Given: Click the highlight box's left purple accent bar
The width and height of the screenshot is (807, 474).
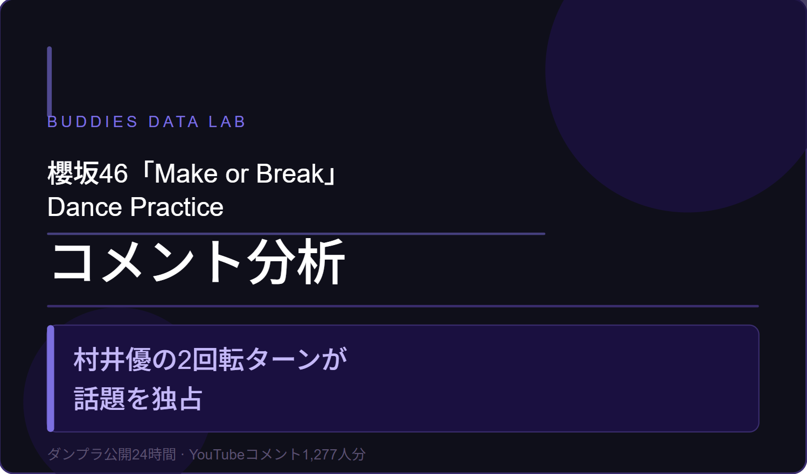Looking at the screenshot, I should click(51, 378).
